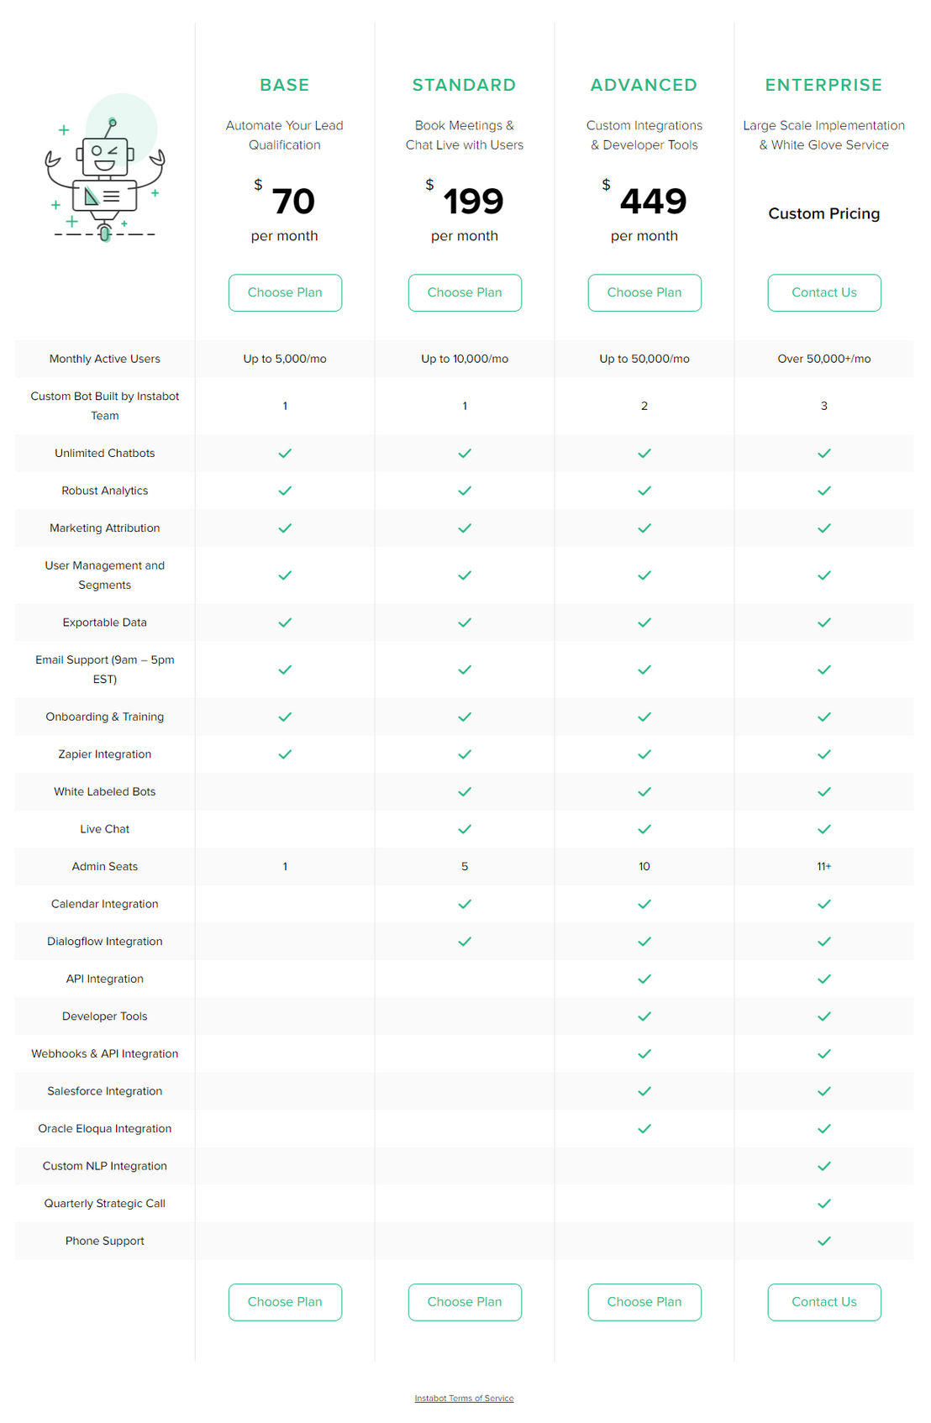Click top Contact Us button for Enterprise
931x1423 pixels.
click(824, 293)
